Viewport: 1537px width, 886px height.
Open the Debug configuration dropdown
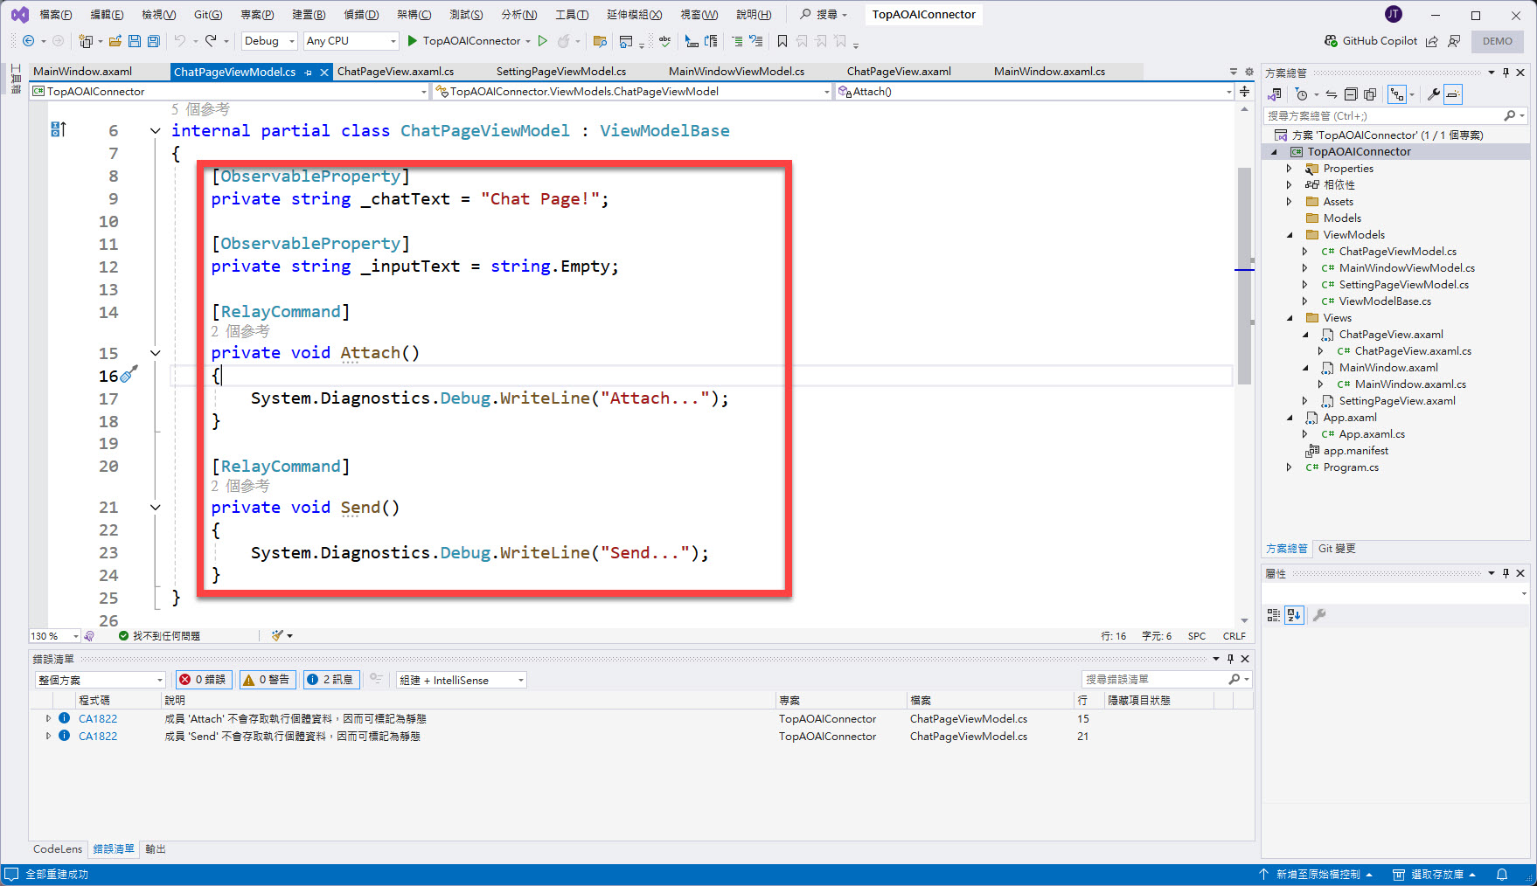269,41
